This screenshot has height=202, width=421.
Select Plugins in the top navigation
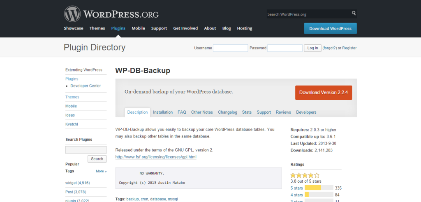click(x=118, y=28)
